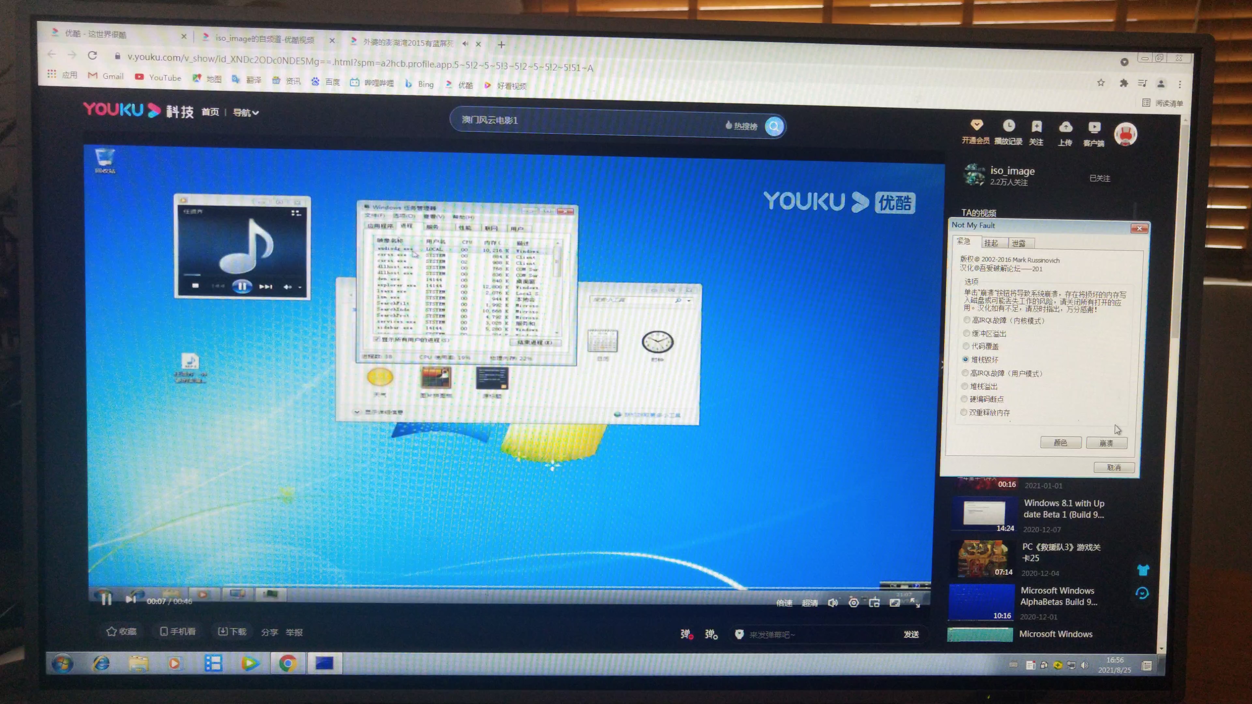Toggle web fullscreen in video player

[x=895, y=603]
